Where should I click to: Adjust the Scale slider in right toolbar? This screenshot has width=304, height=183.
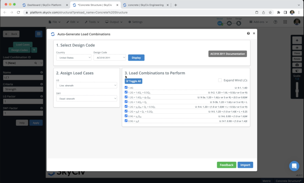(297, 90)
